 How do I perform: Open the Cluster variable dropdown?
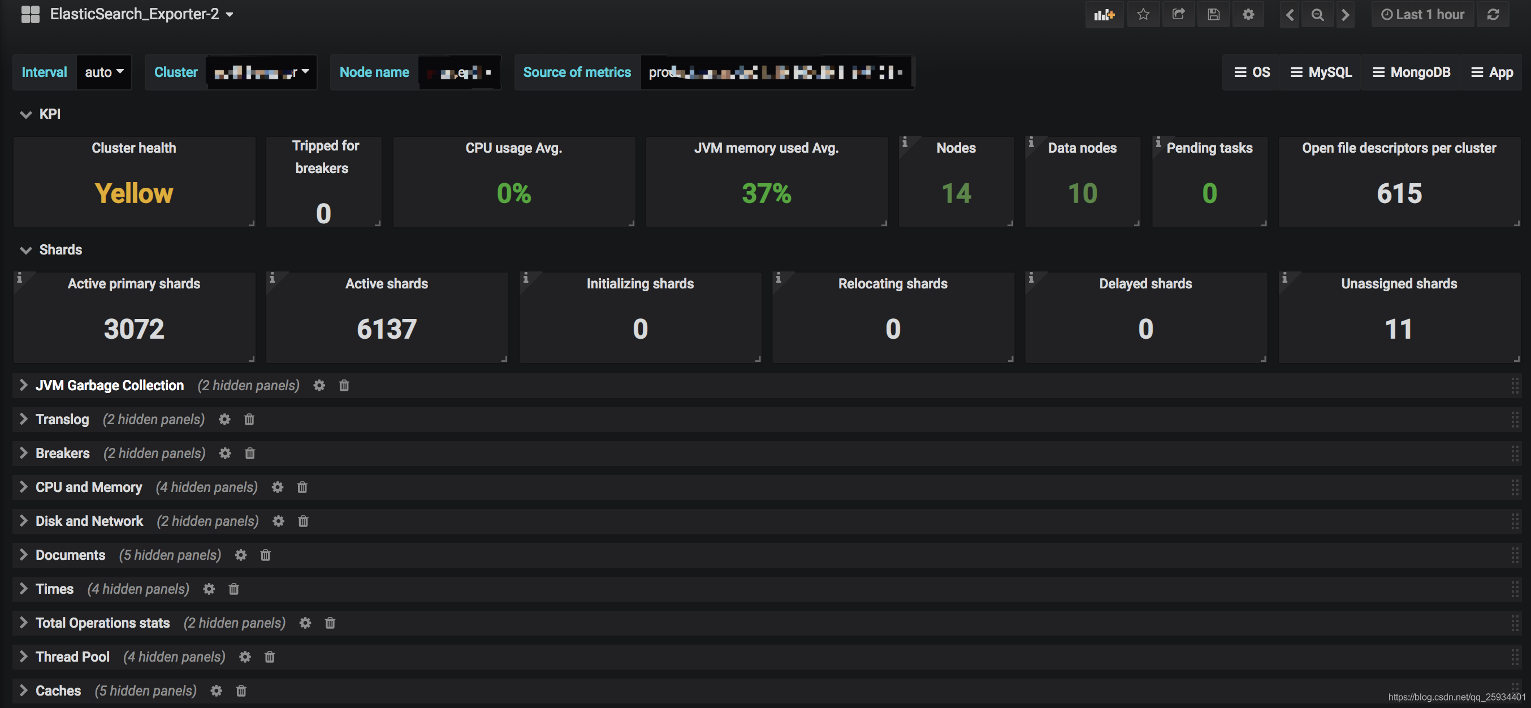(x=262, y=72)
